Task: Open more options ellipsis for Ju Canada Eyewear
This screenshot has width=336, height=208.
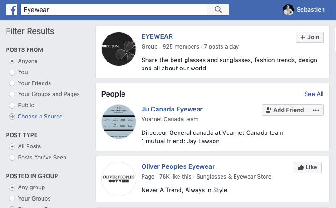Action: click(316, 110)
